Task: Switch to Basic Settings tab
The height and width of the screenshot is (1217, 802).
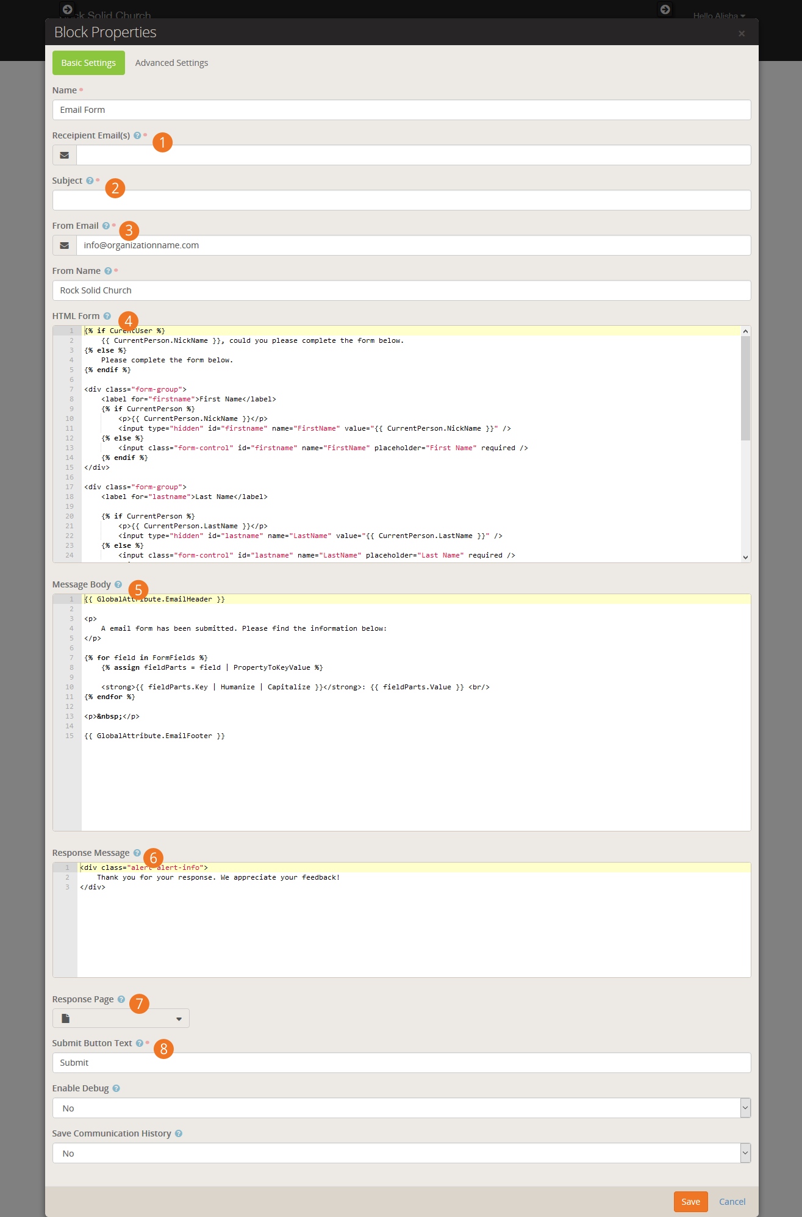Action: coord(88,63)
